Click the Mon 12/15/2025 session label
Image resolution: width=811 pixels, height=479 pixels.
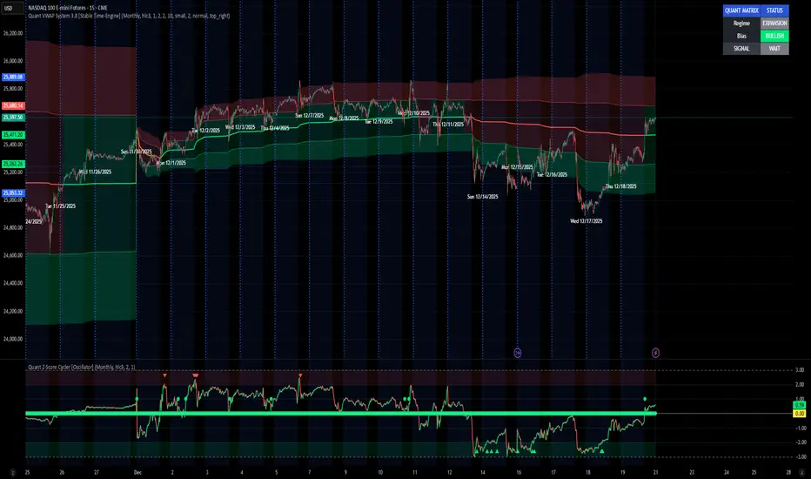tap(517, 167)
